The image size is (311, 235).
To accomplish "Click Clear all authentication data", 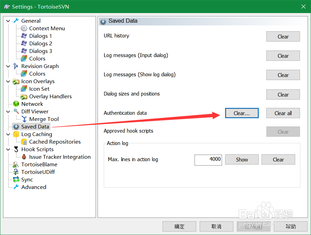I will pyautogui.click(x=283, y=113).
